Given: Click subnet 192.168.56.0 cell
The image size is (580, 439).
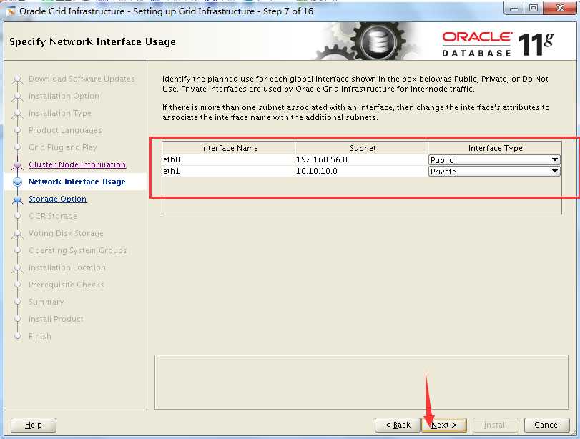Looking at the screenshot, I should click(361, 159).
